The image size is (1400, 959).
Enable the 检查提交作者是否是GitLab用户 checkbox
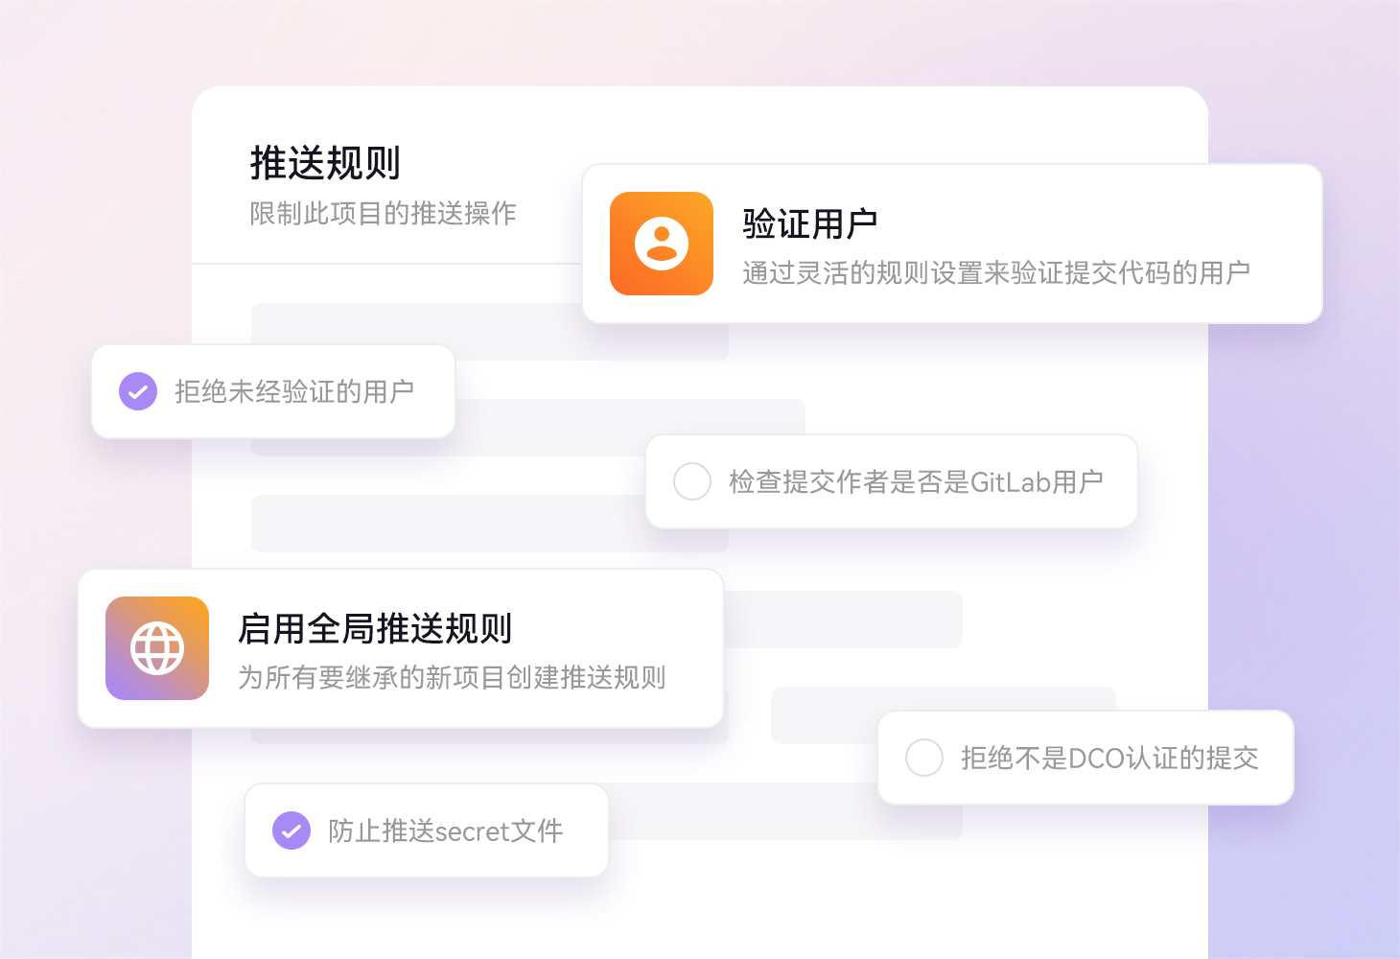tap(692, 481)
